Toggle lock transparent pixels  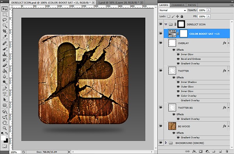pos(168,16)
